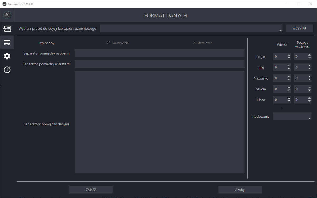Click the Separator pomiędzy wierszami field
Viewport: 317px width, 198px height.
coord(159,64)
